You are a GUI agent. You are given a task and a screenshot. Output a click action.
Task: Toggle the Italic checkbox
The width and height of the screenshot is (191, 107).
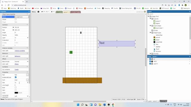[16, 90]
